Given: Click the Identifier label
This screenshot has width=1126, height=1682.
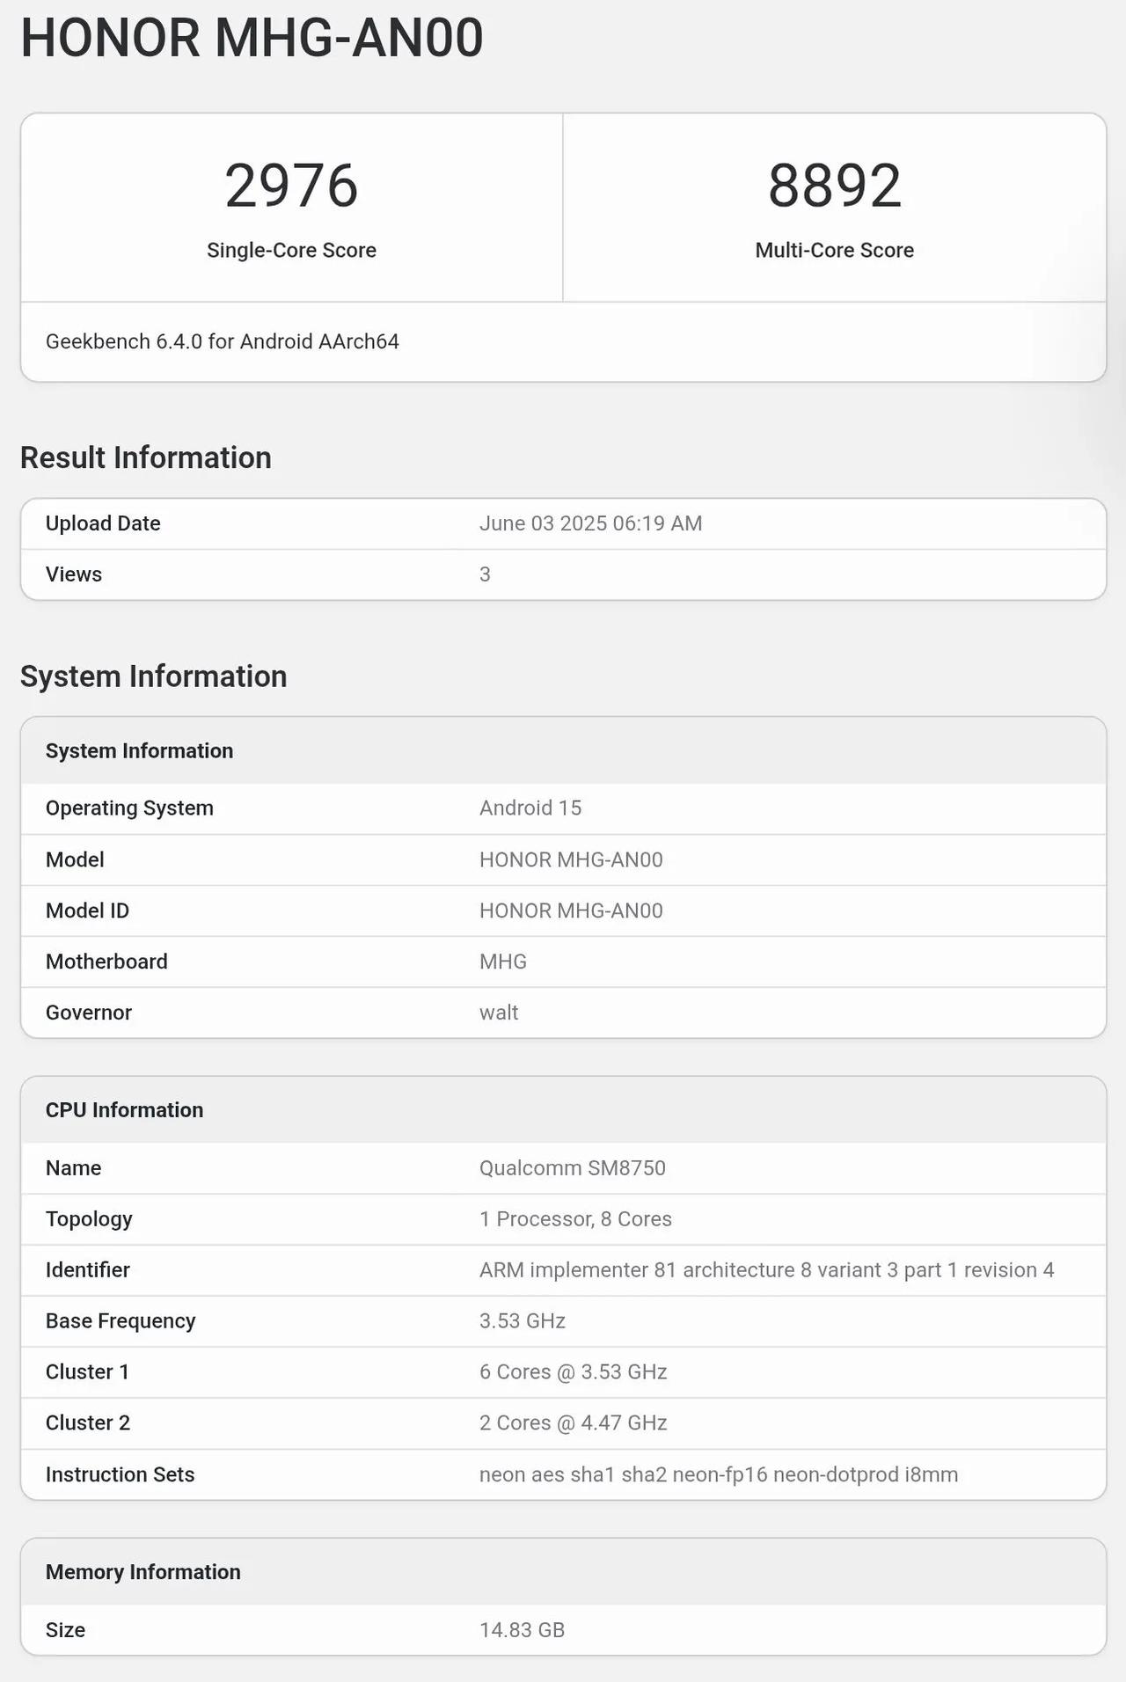Looking at the screenshot, I should coord(88,1270).
